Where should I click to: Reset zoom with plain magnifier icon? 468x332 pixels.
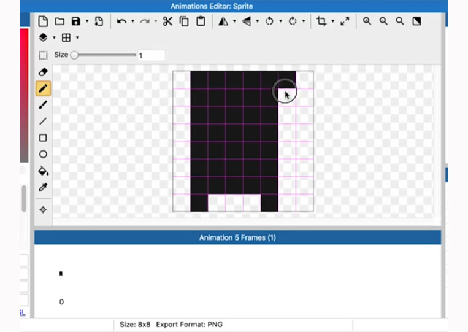pos(400,21)
